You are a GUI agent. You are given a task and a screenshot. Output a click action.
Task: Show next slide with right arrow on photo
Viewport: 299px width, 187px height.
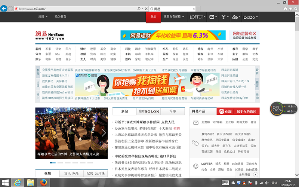point(104,133)
